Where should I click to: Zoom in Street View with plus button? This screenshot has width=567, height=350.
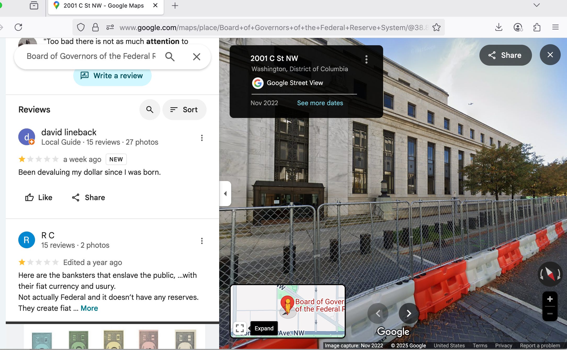(x=550, y=299)
